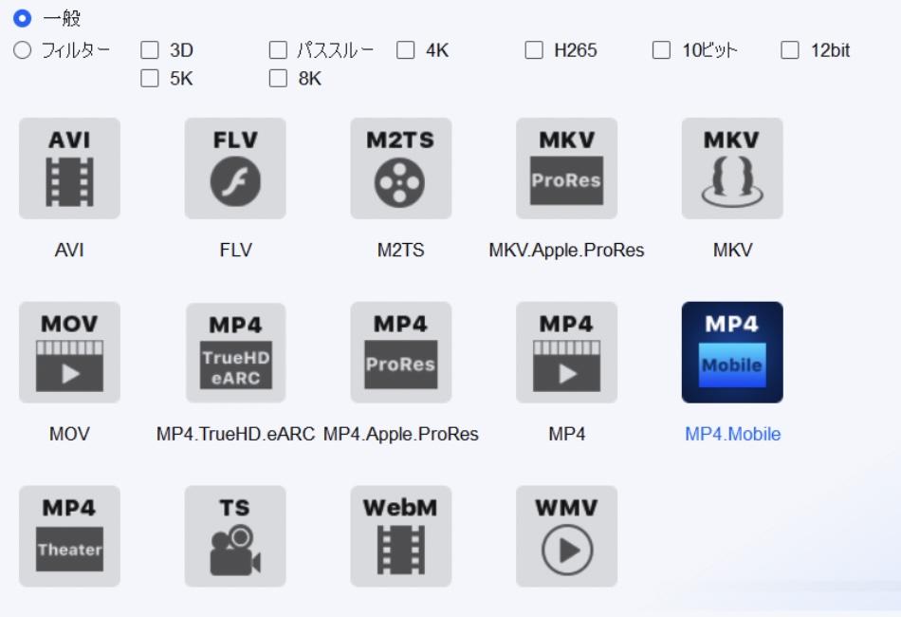Select the 一般 radio button
The image size is (901, 617).
(22, 18)
